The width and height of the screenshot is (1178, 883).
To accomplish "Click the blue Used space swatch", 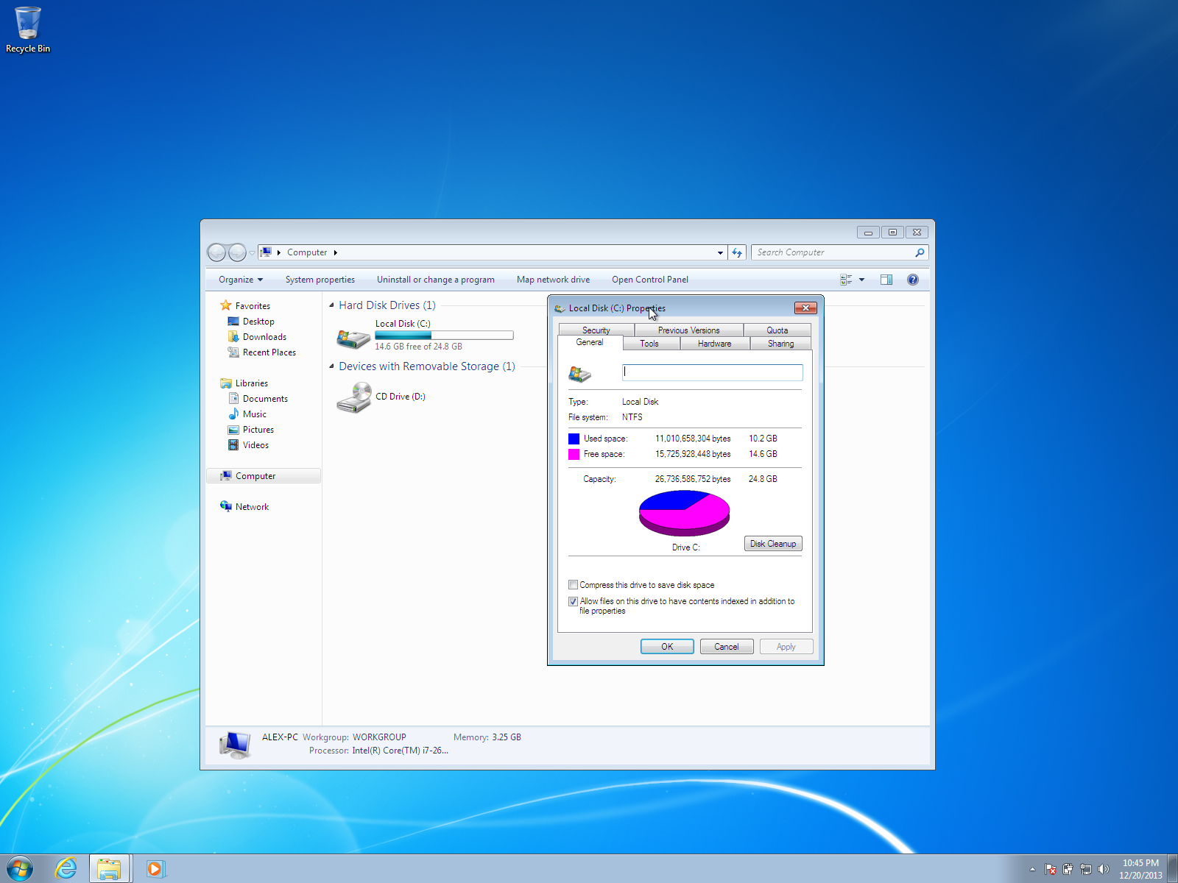I will [x=574, y=439].
